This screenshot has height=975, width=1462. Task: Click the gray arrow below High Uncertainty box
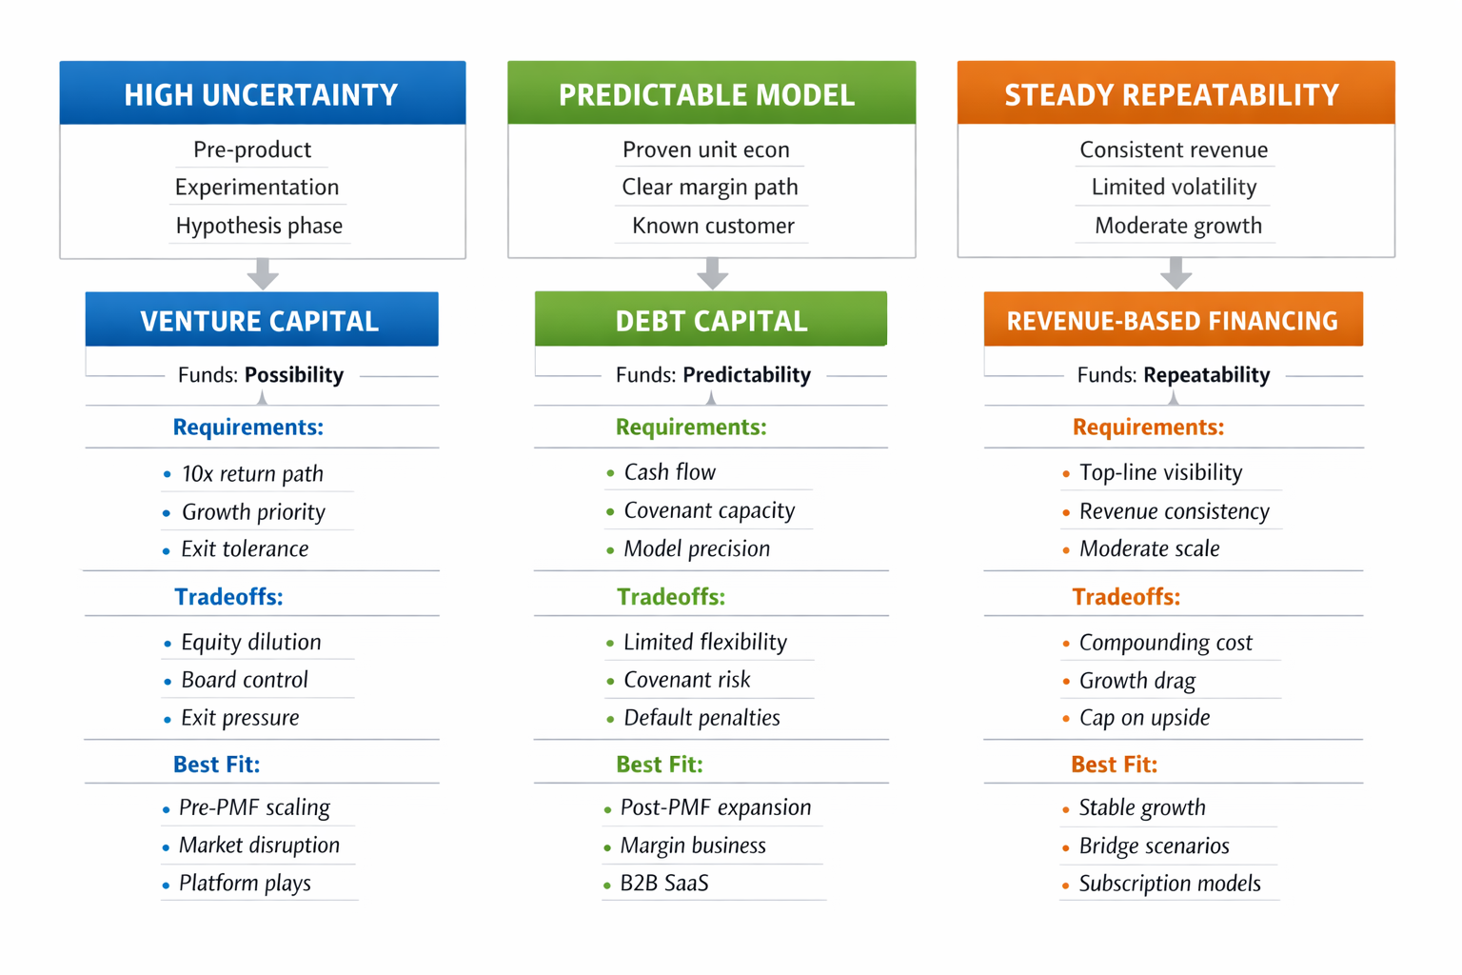click(x=263, y=274)
